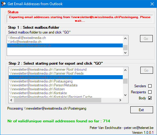Click down arrow of folder list scrollbar

(125, 95)
